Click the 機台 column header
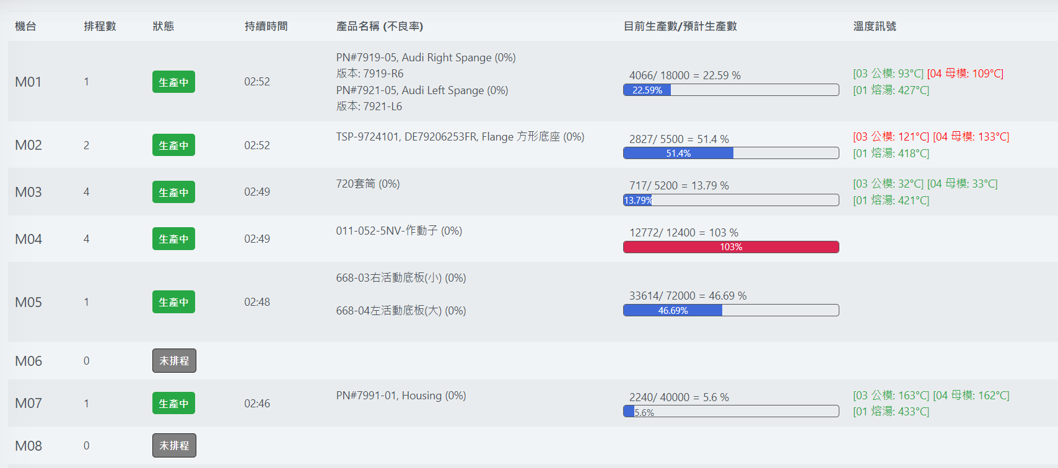The height and width of the screenshot is (468, 1058). [25, 26]
